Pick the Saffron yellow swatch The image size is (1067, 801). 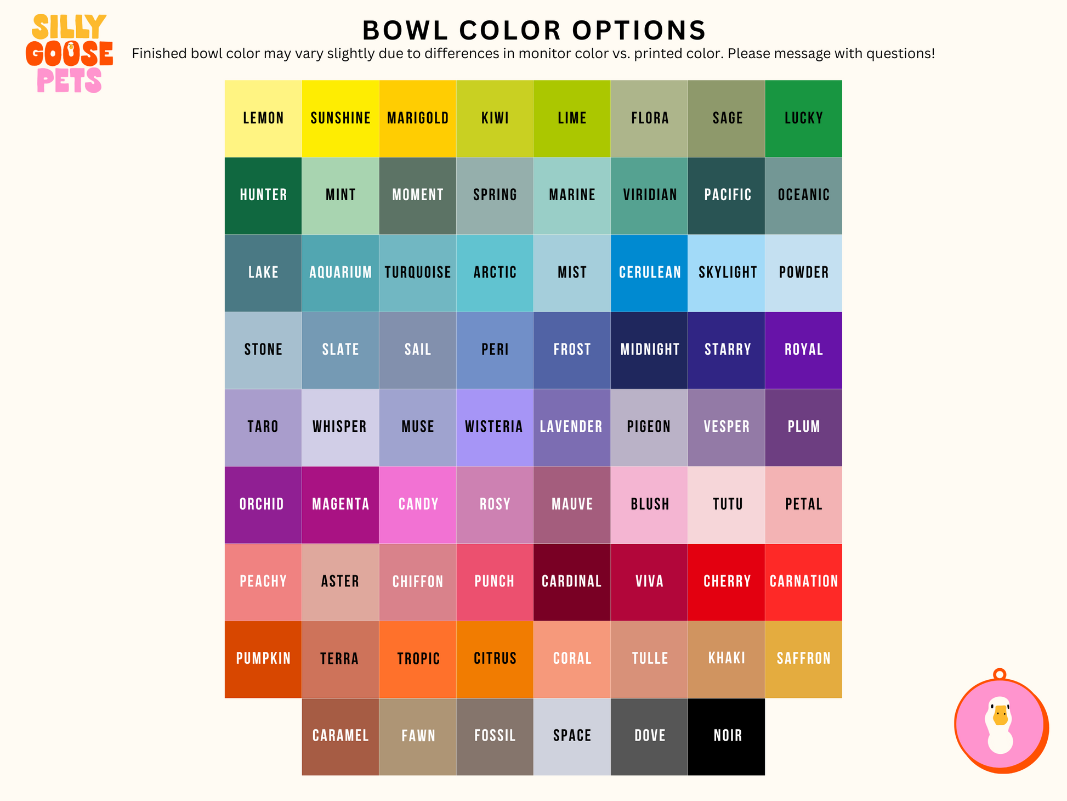click(x=803, y=659)
